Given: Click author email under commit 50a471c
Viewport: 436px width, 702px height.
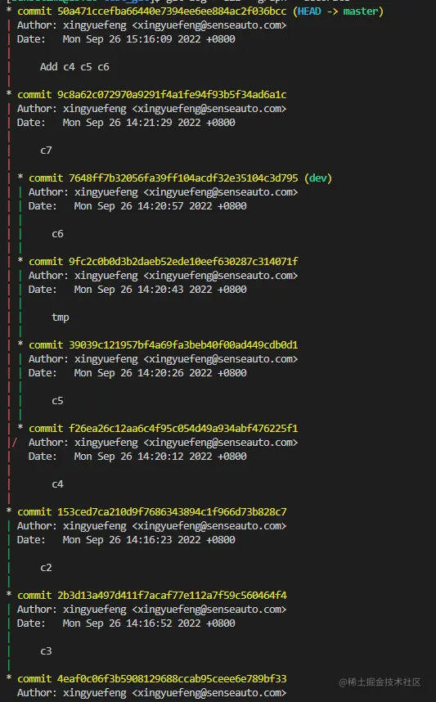Looking at the screenshot, I should [209, 25].
